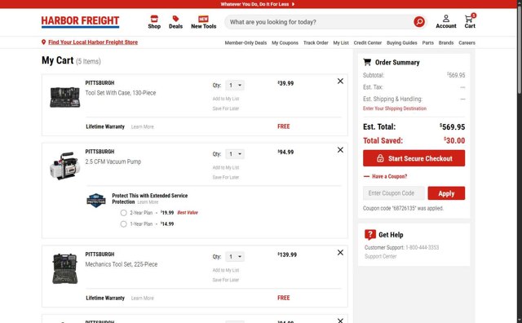Click Add to My List for Mechanics Tool Set
The width and height of the screenshot is (522, 323).
tap(226, 270)
